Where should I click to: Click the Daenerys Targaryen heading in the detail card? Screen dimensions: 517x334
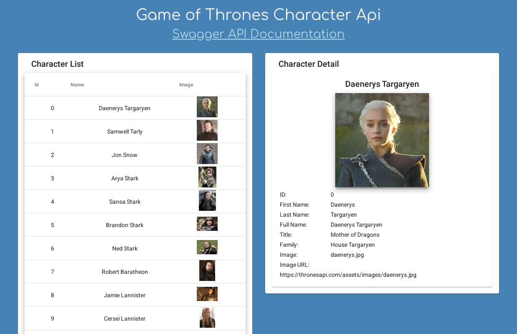click(x=382, y=84)
